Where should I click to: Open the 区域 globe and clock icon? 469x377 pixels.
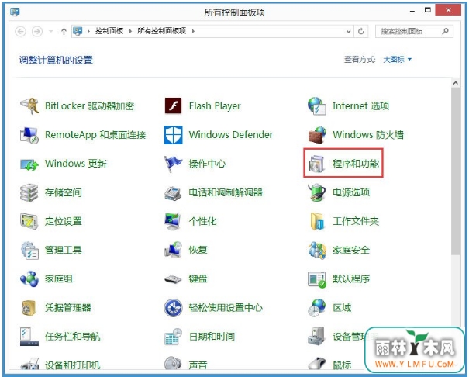(317, 308)
